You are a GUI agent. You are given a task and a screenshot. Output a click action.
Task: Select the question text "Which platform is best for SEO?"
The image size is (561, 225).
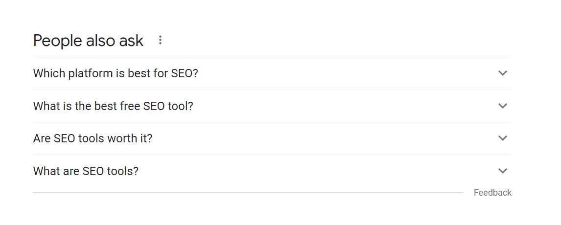coord(116,73)
